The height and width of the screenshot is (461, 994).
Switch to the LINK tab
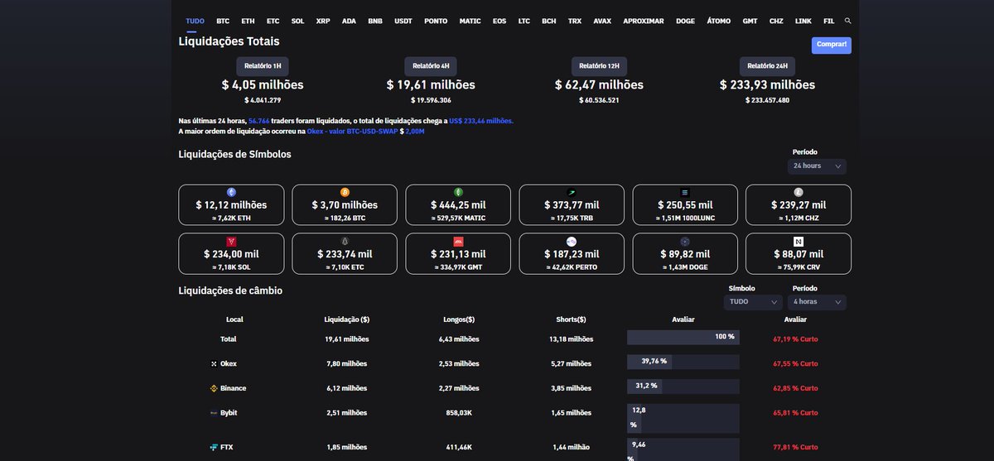pyautogui.click(x=803, y=21)
